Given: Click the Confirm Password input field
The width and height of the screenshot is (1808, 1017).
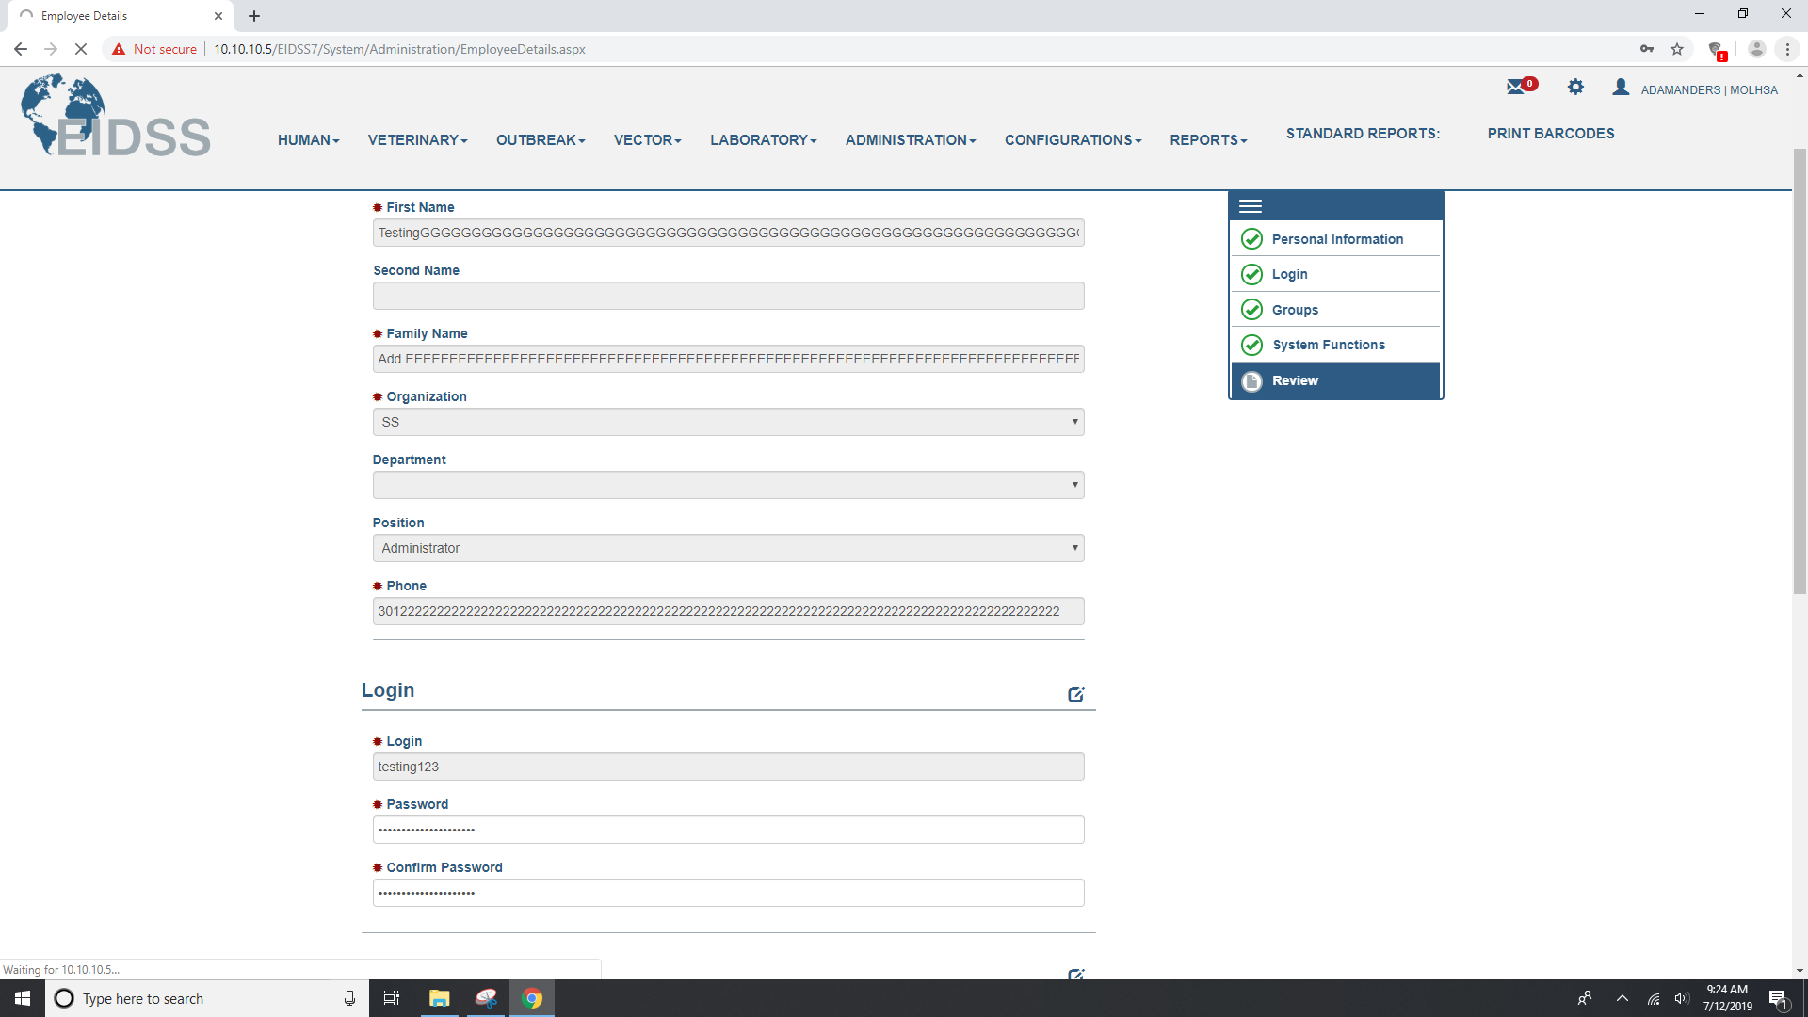Looking at the screenshot, I should click(727, 892).
